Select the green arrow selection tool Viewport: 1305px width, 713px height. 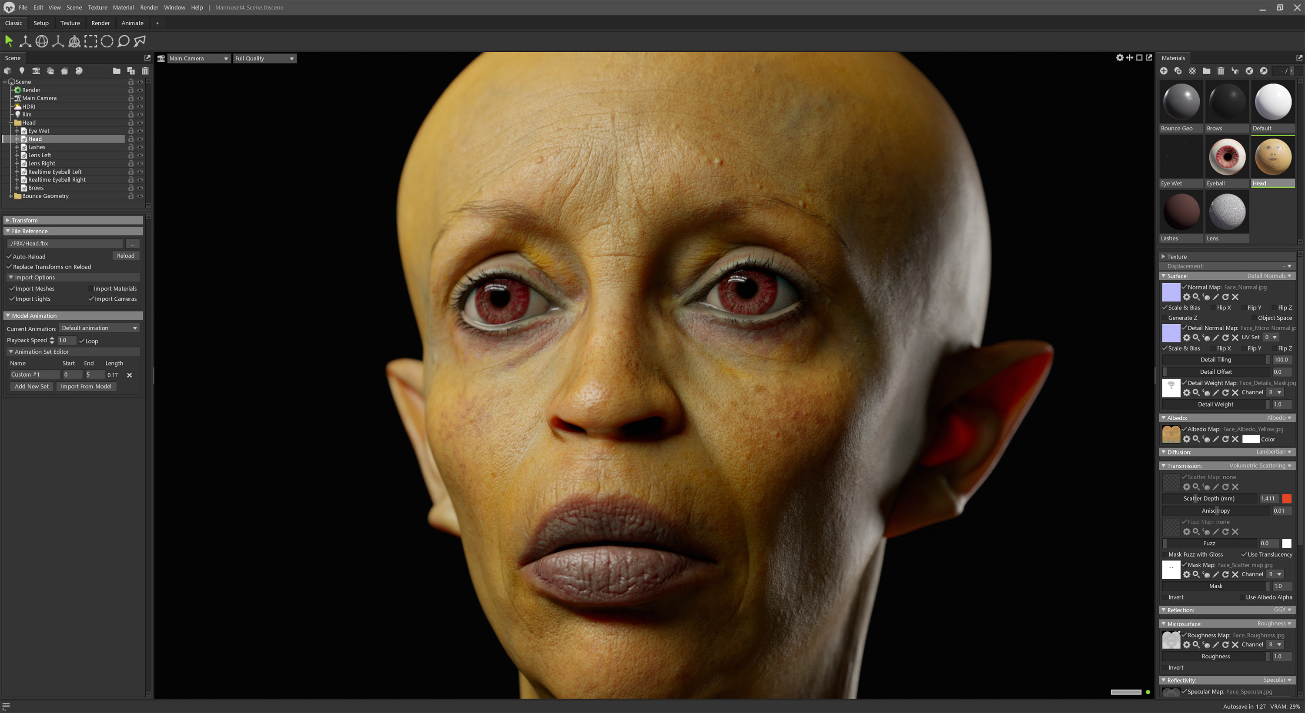8,41
